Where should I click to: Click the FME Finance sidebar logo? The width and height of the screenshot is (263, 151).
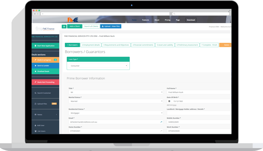pyautogui.click(x=45, y=29)
